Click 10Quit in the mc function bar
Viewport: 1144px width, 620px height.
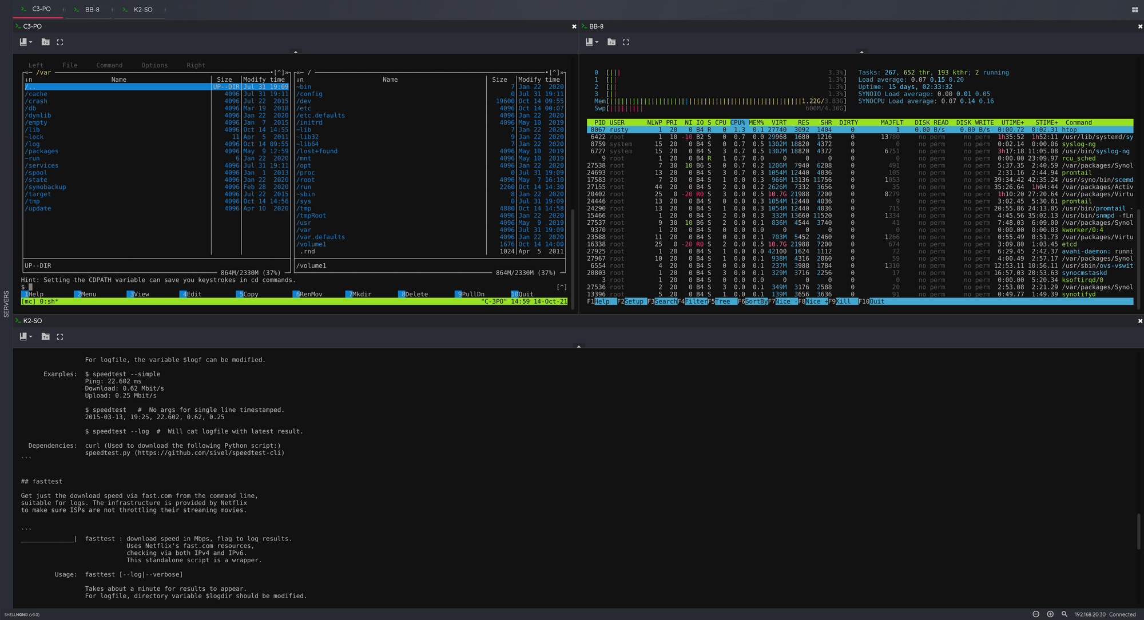click(x=522, y=294)
